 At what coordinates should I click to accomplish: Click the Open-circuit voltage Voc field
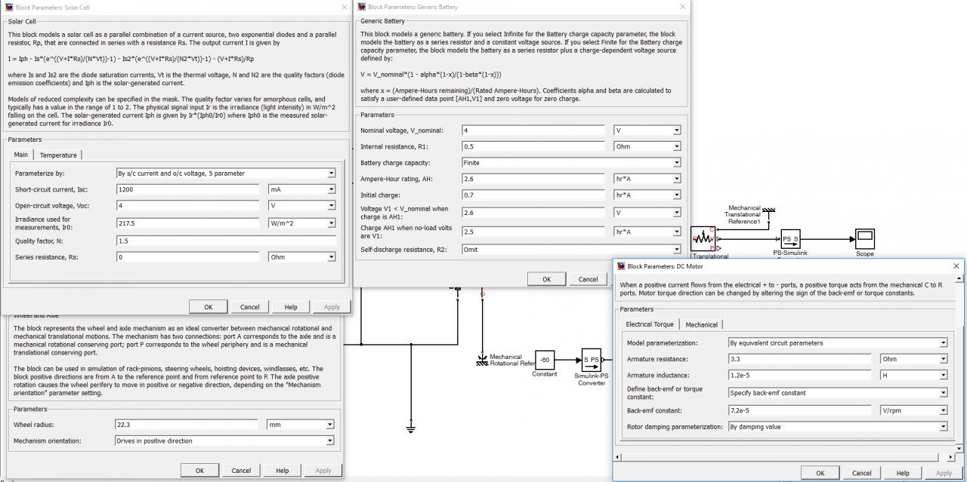(x=187, y=205)
